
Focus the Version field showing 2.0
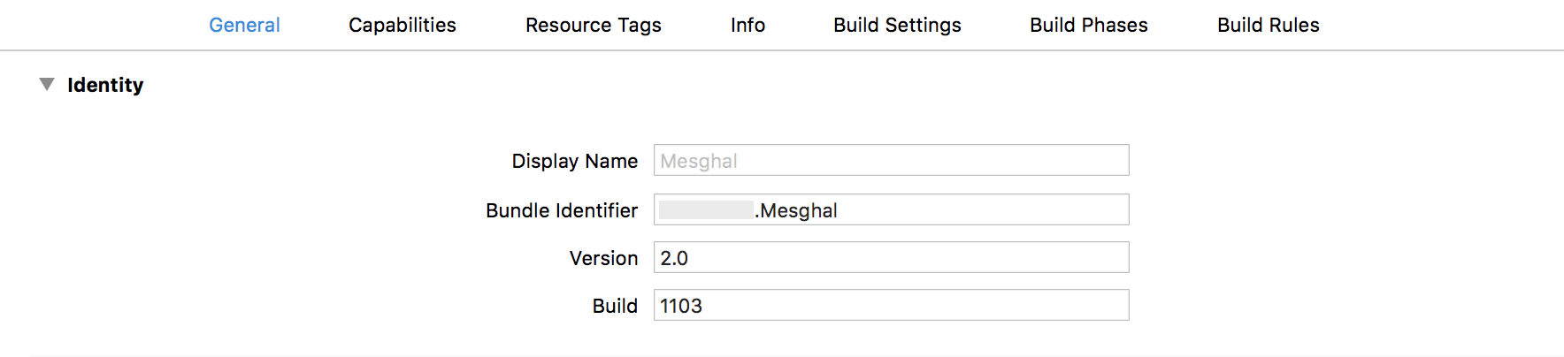[x=891, y=258]
